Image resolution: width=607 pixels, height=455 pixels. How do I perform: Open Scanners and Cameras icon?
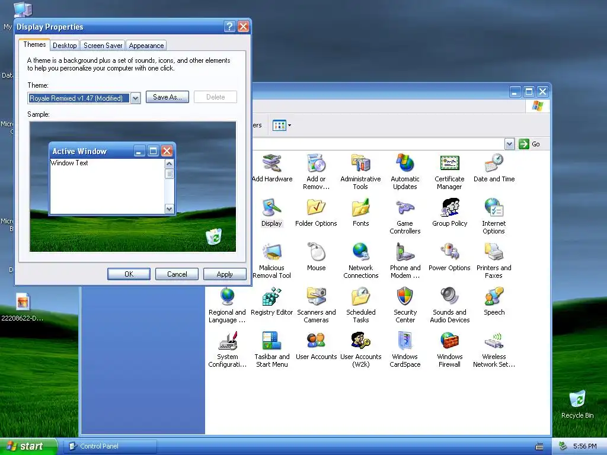click(x=317, y=305)
